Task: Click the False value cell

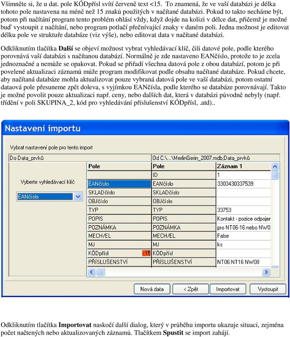Action: pyautogui.click(x=243, y=236)
